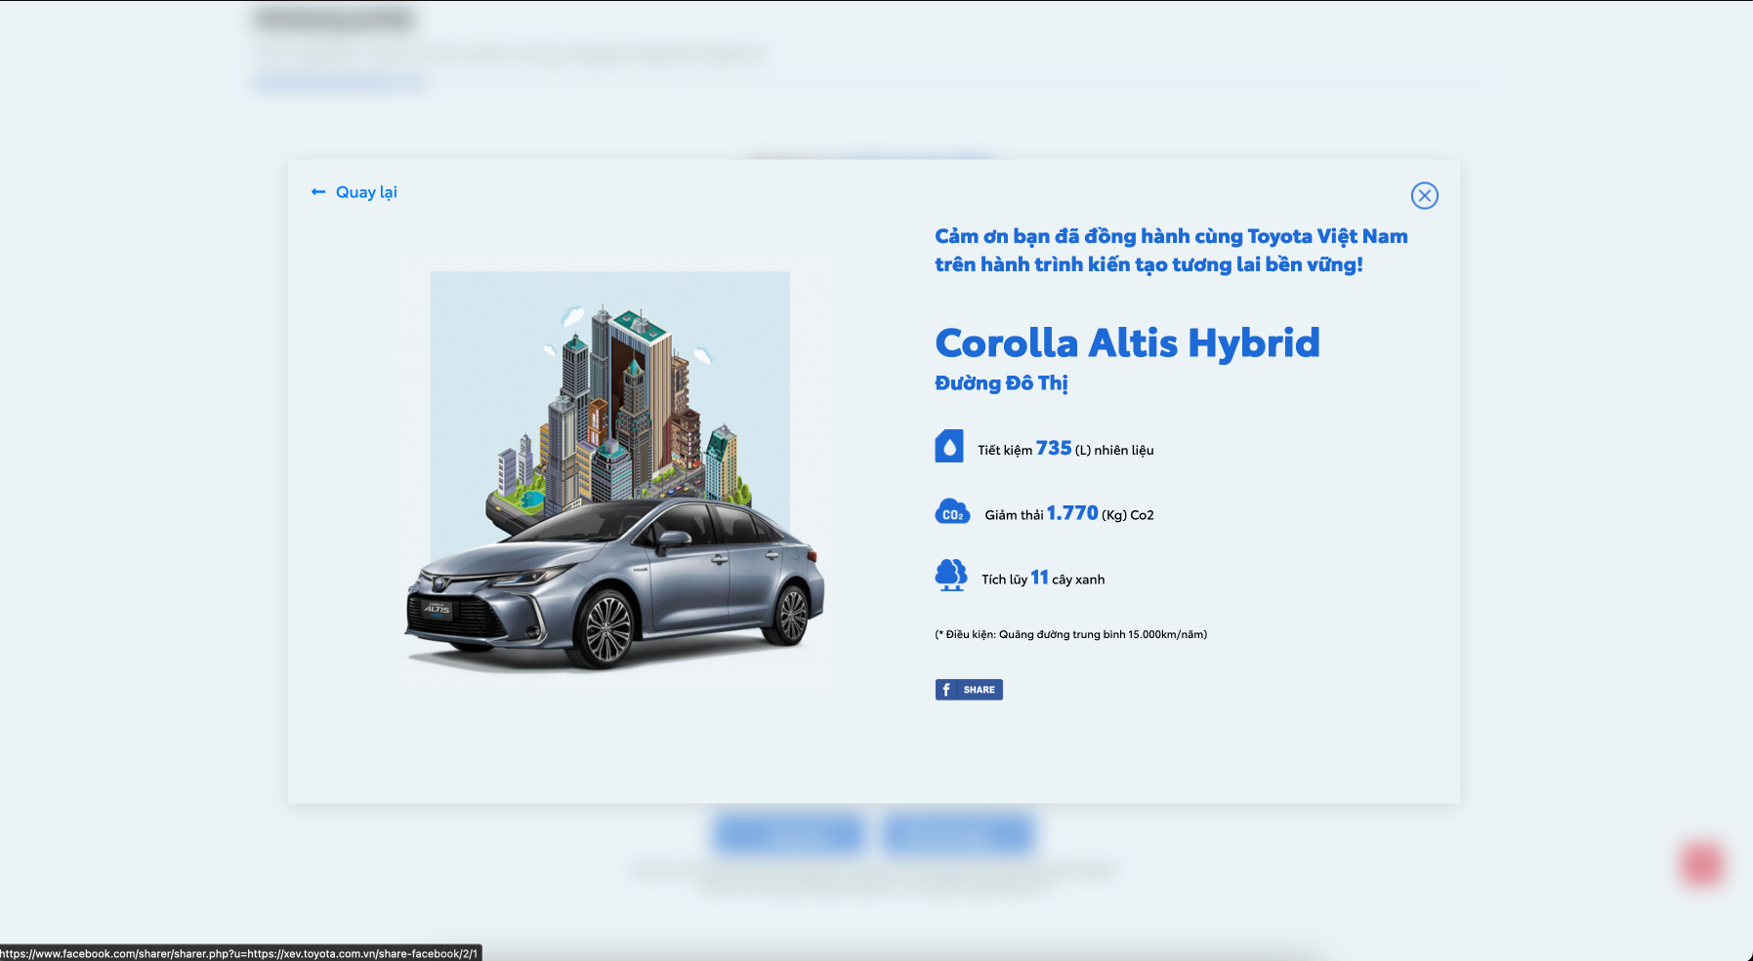Click the green tree accumulation icon

[x=951, y=576]
